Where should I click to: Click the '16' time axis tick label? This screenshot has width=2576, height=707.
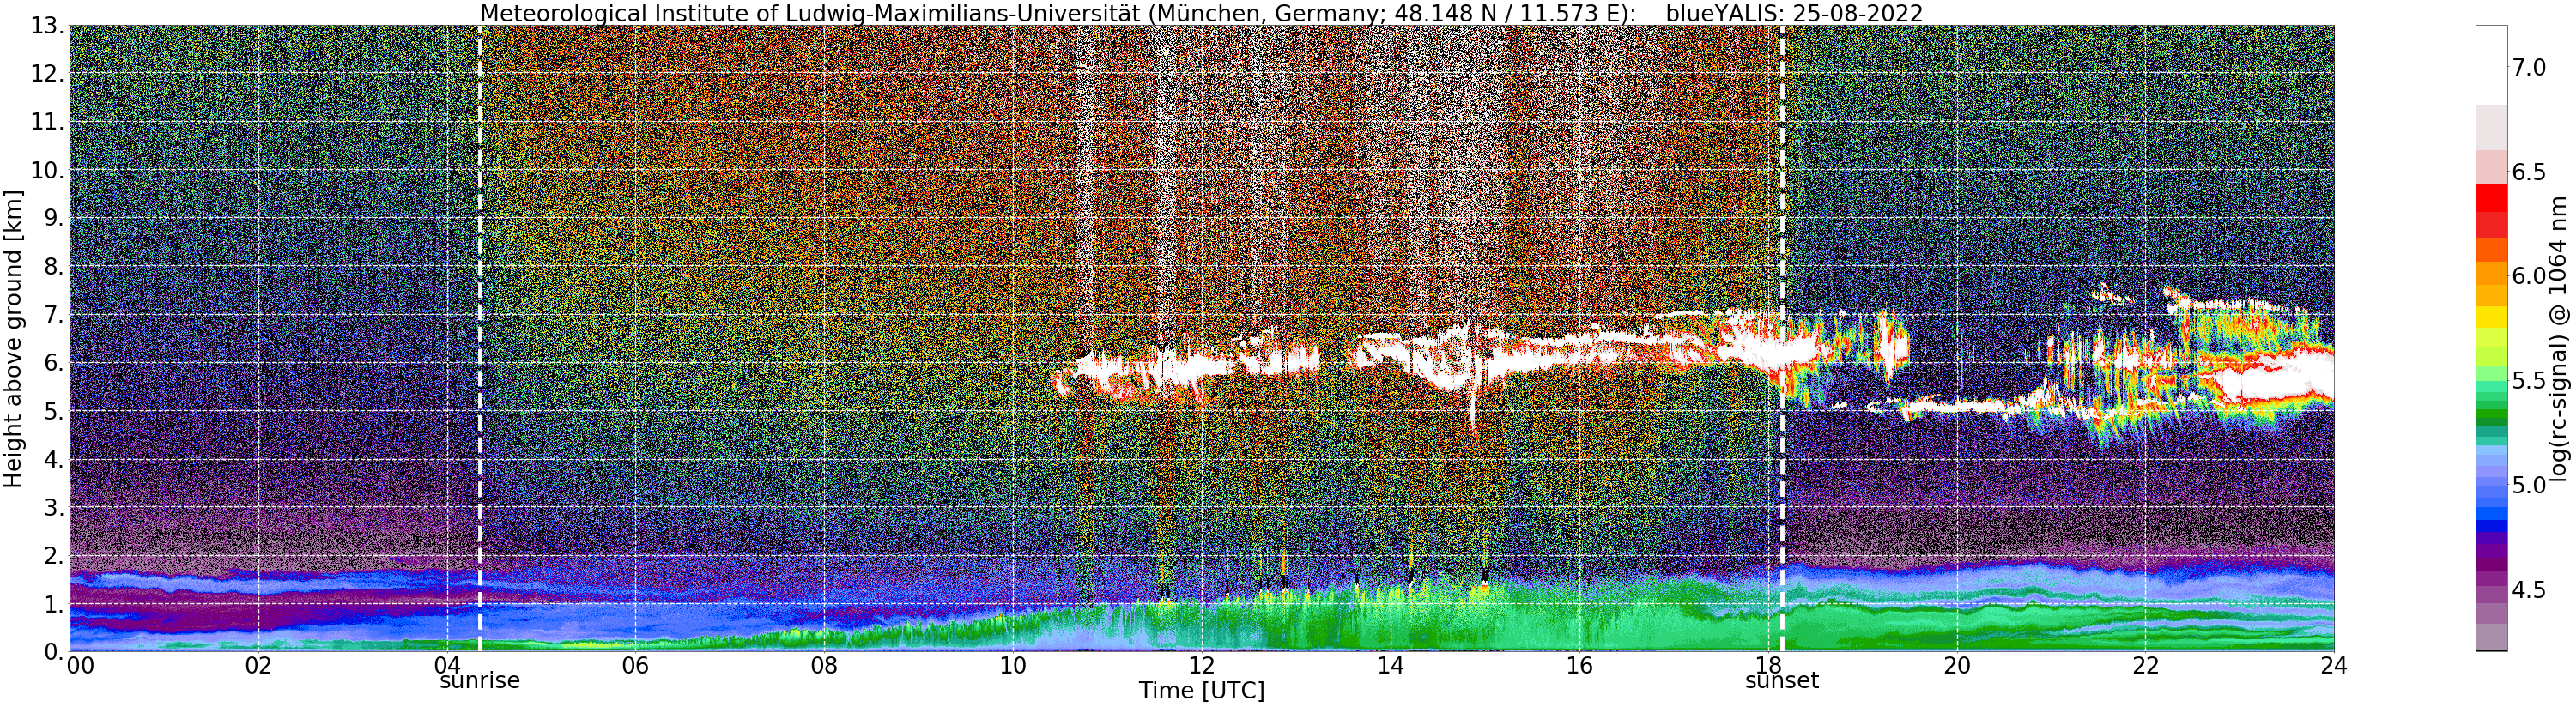(x=1579, y=666)
